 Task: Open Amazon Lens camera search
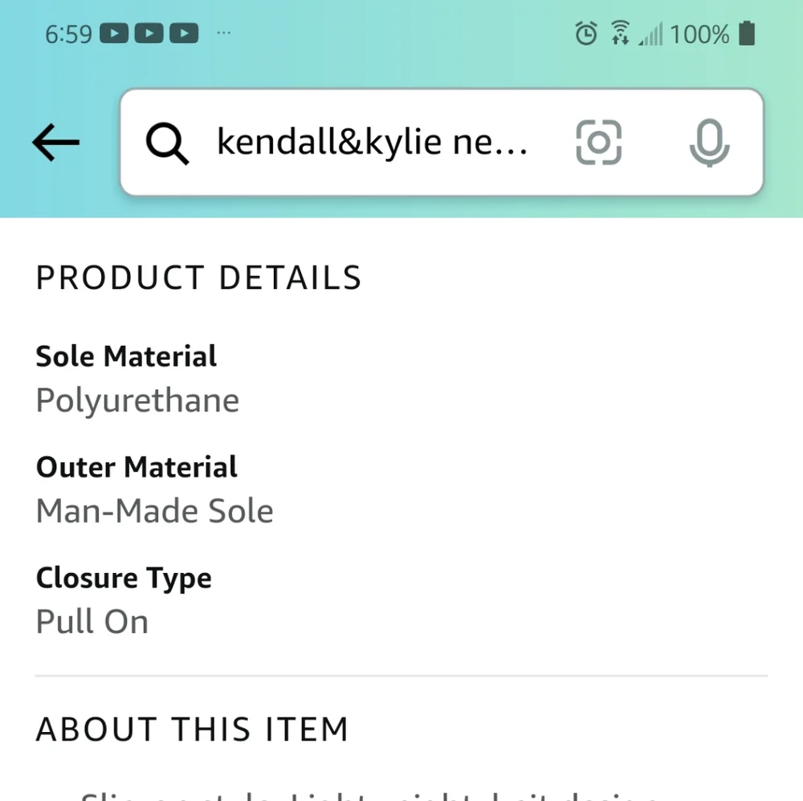point(599,141)
